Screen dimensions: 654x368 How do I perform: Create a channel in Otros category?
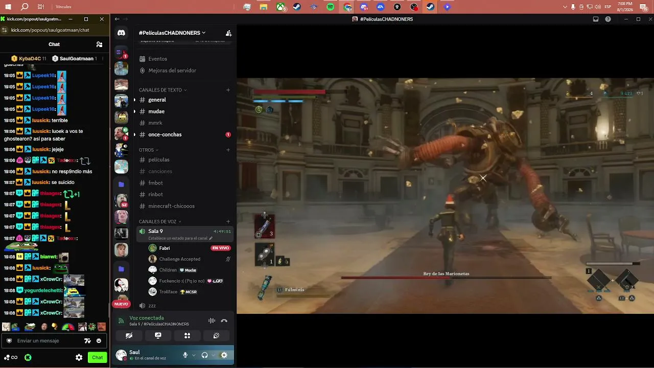tap(228, 150)
